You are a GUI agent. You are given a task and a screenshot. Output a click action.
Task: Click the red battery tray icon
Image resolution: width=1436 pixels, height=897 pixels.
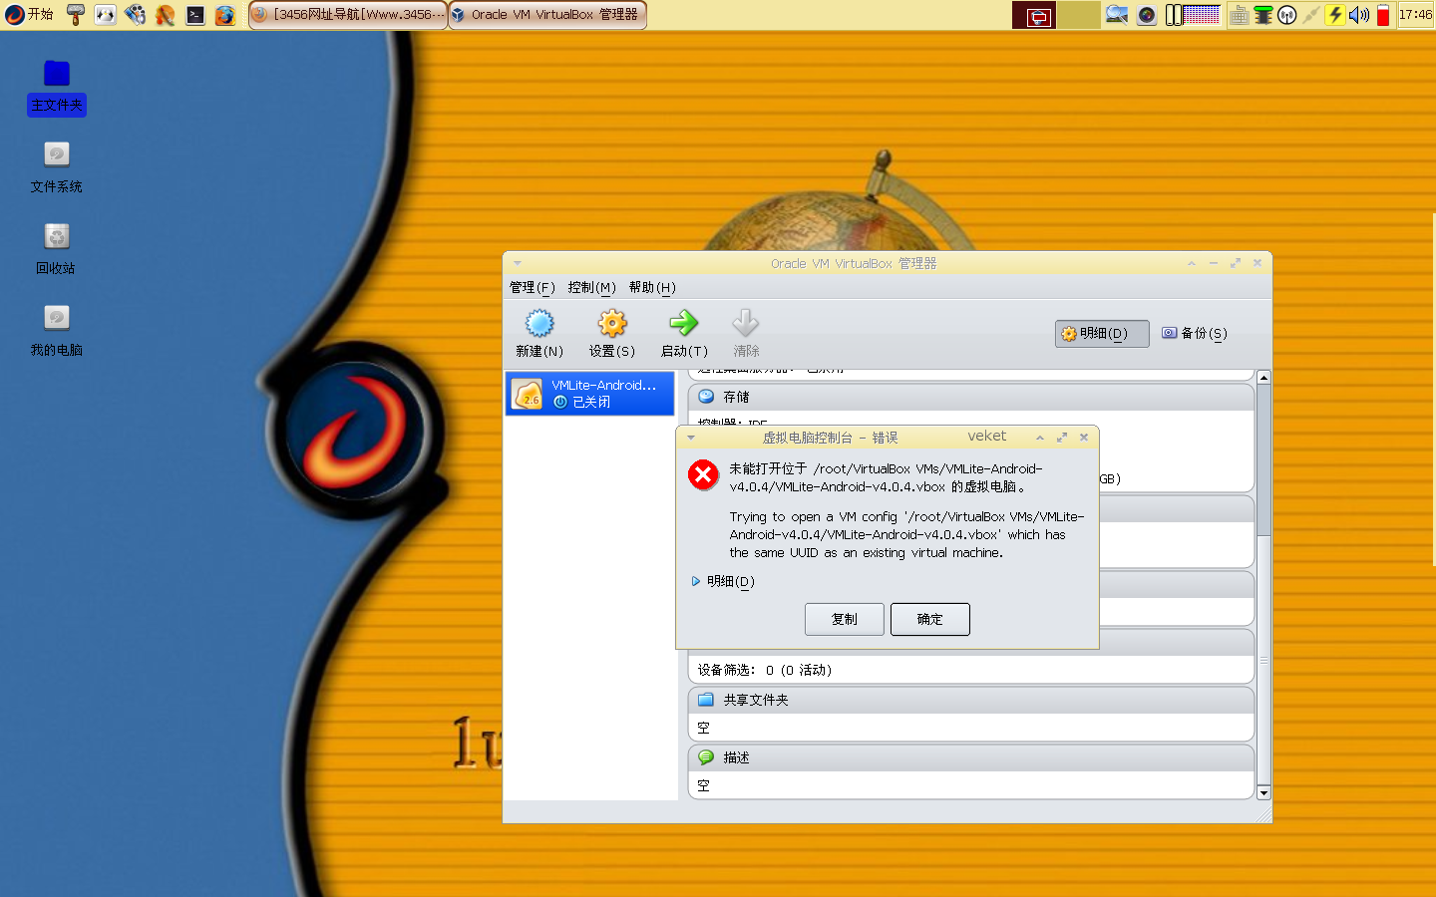tap(1383, 15)
